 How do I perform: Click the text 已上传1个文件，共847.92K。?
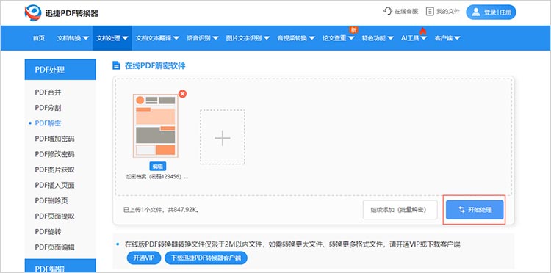(162, 210)
